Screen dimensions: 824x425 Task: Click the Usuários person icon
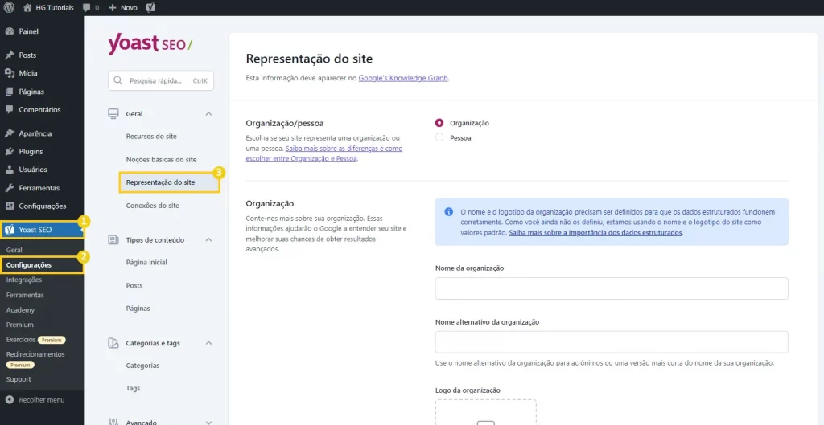(9, 170)
